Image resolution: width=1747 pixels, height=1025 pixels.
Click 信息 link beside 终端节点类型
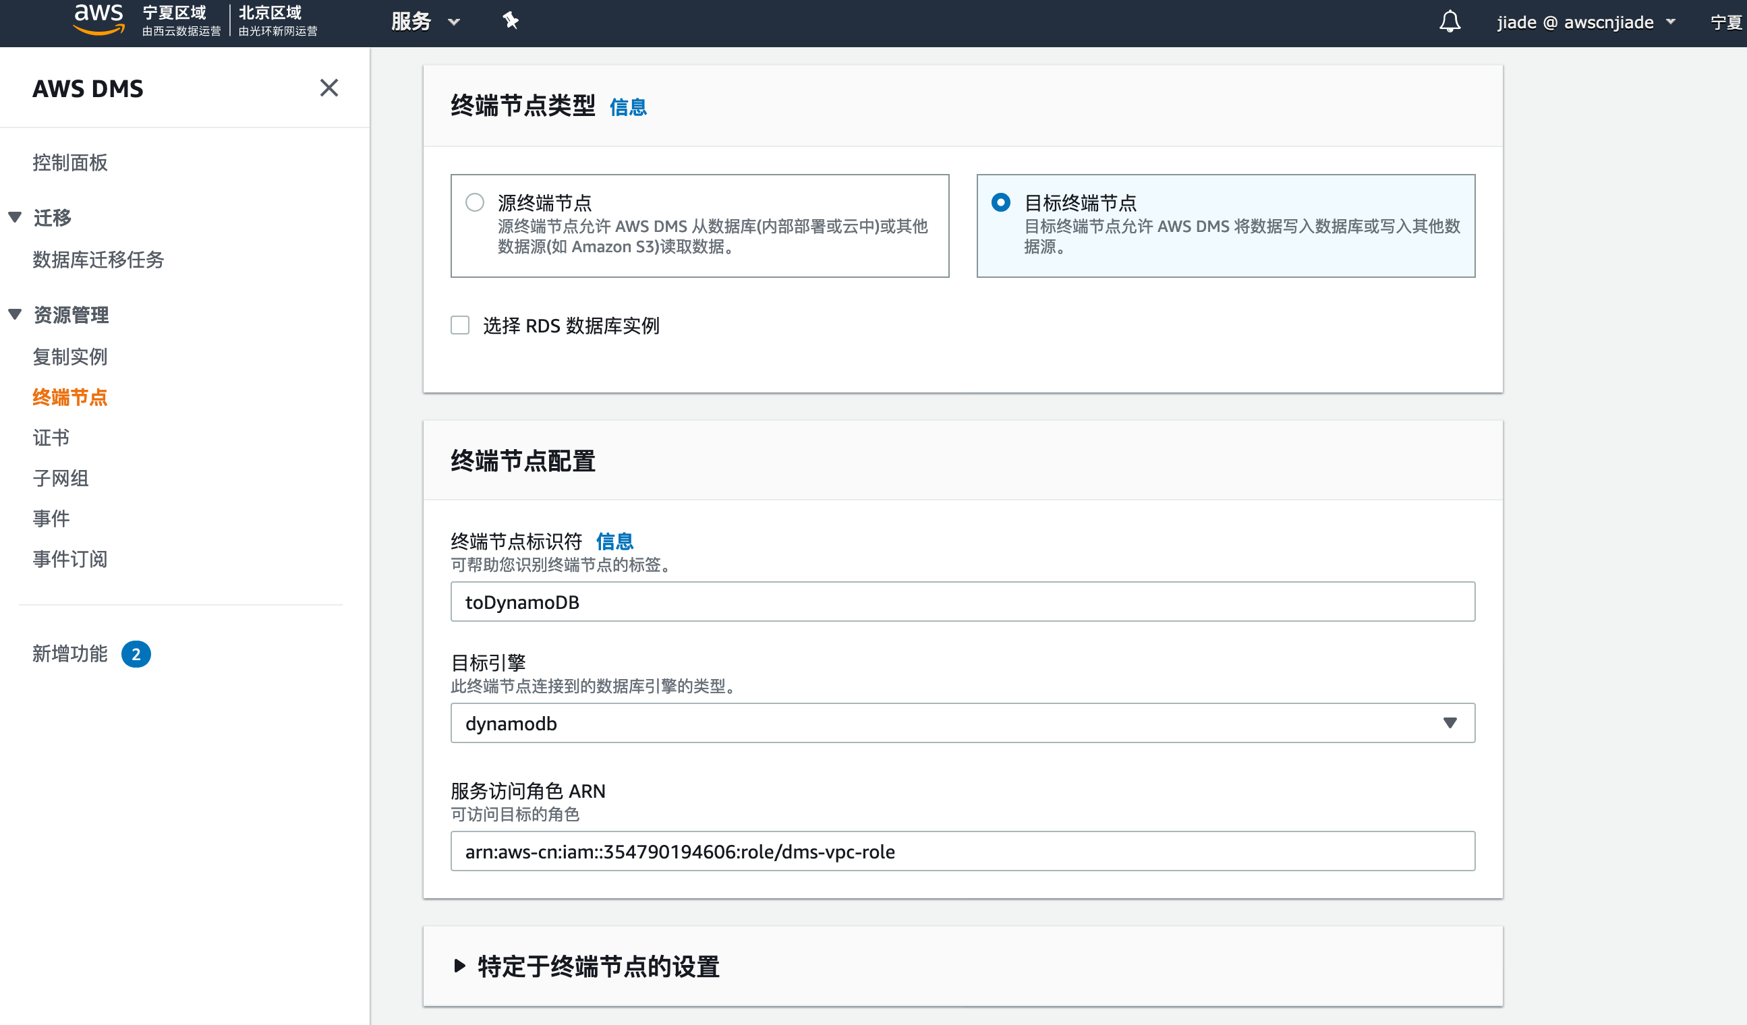coord(628,107)
